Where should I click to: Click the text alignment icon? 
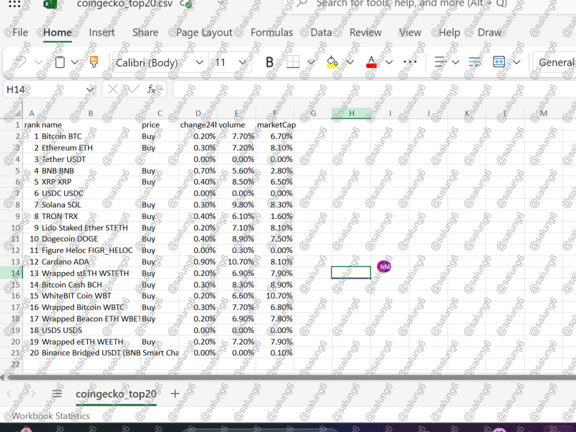(x=439, y=62)
